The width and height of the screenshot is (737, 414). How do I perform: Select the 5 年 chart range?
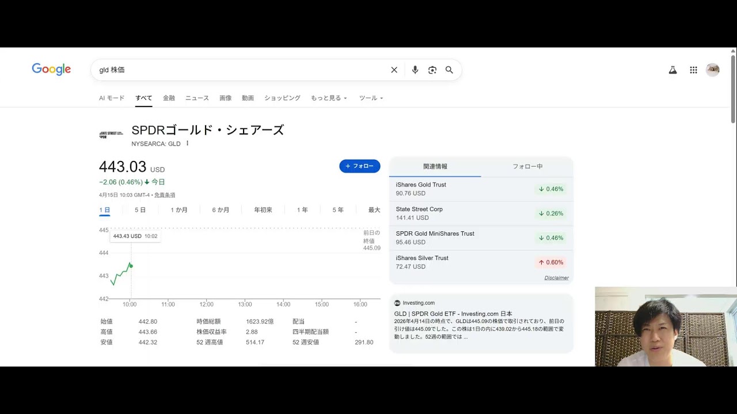[x=338, y=210]
